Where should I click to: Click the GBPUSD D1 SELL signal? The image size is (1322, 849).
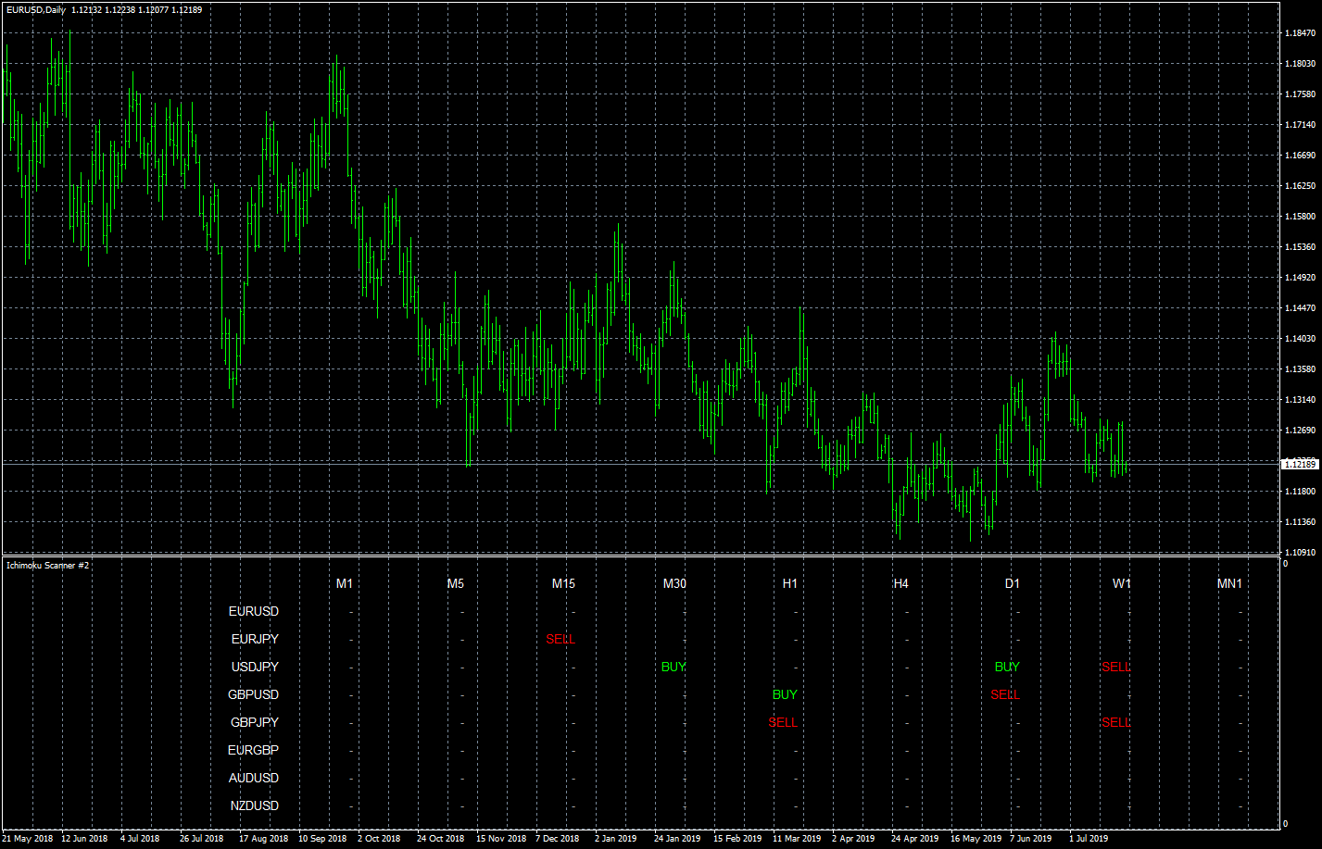[1005, 694]
